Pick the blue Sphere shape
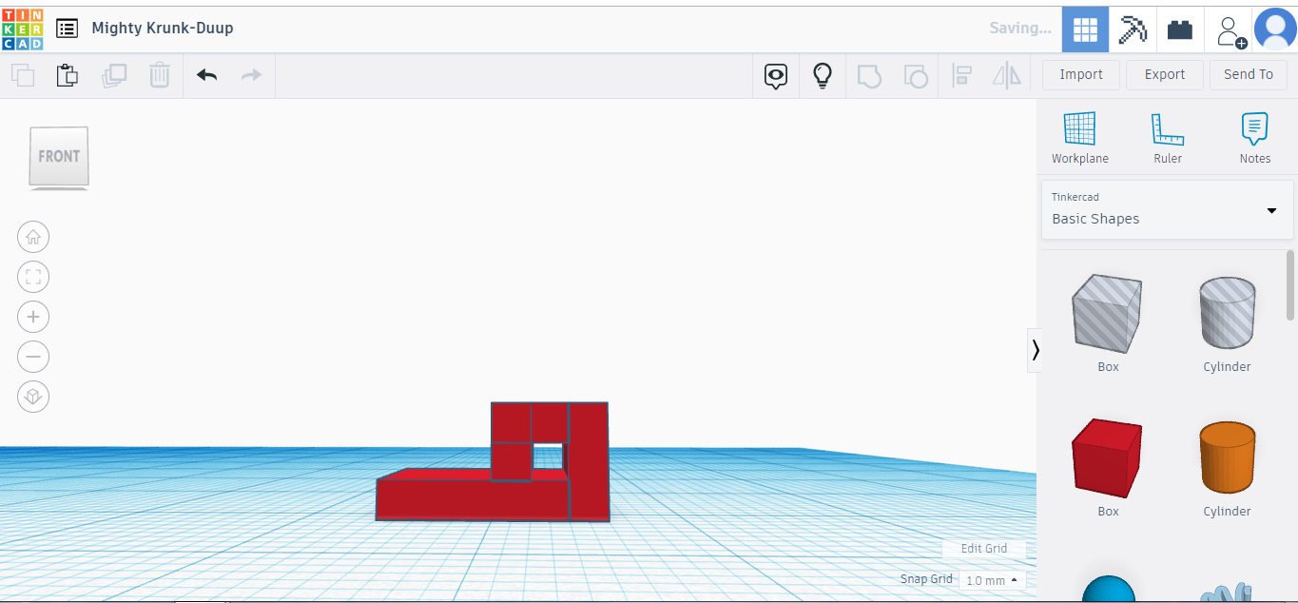The width and height of the screenshot is (1298, 603). [x=1109, y=589]
